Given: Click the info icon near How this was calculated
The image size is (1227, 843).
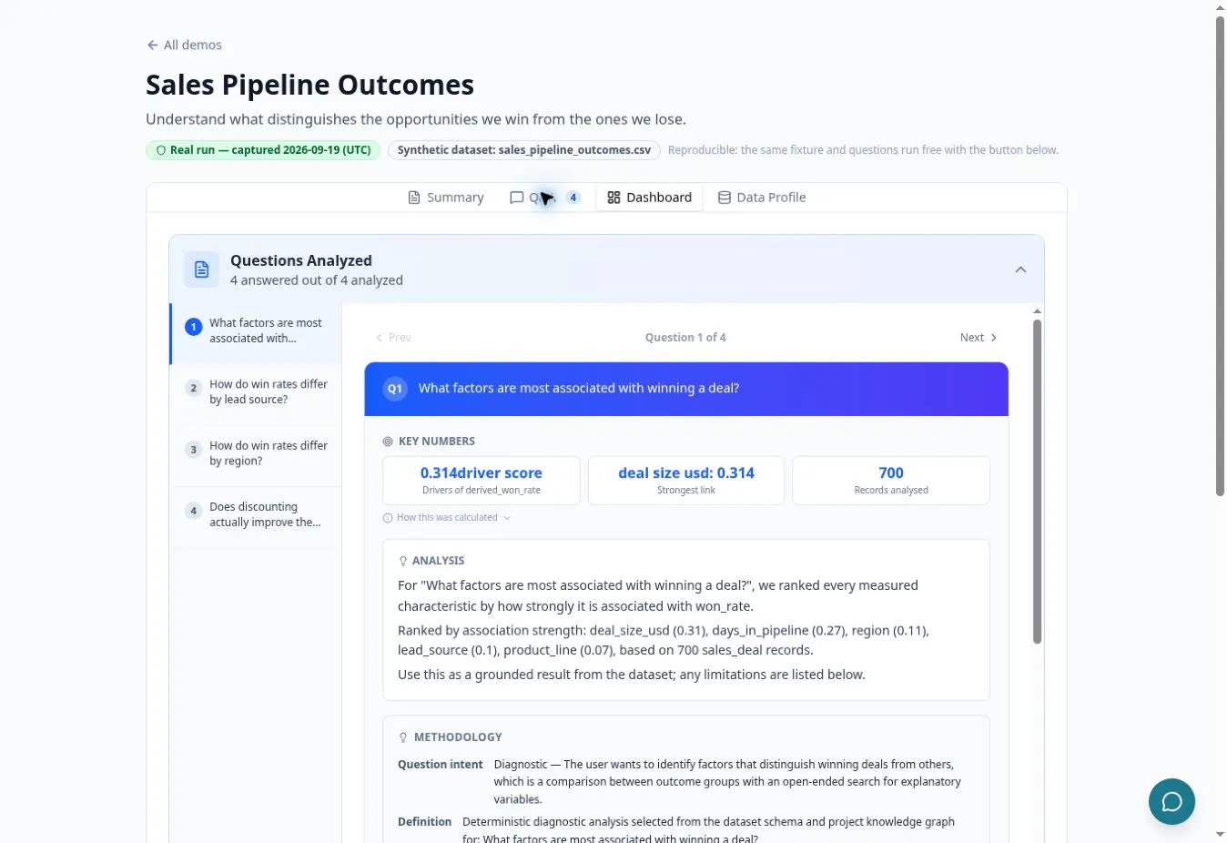Looking at the screenshot, I should pos(388,518).
